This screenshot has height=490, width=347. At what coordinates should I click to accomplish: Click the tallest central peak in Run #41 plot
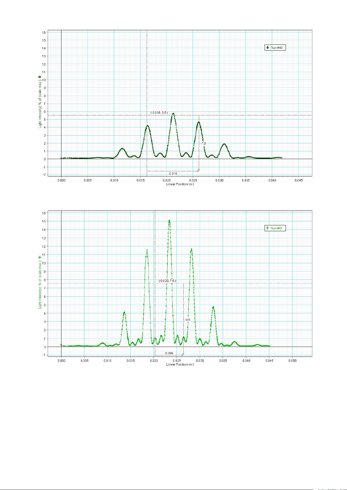point(169,221)
